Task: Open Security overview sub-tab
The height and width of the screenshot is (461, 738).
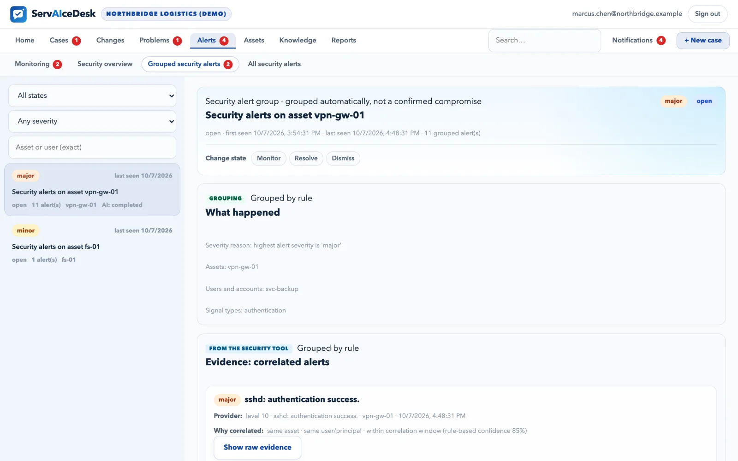Action: [105, 64]
